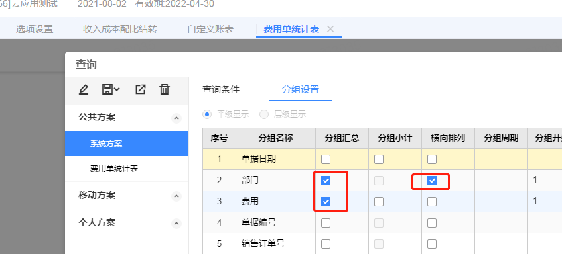
Task: Click the export share arrow icon
Action: click(140, 89)
